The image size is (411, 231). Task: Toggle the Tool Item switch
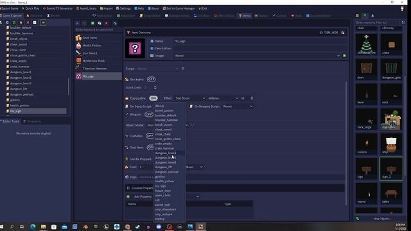[x=150, y=148]
